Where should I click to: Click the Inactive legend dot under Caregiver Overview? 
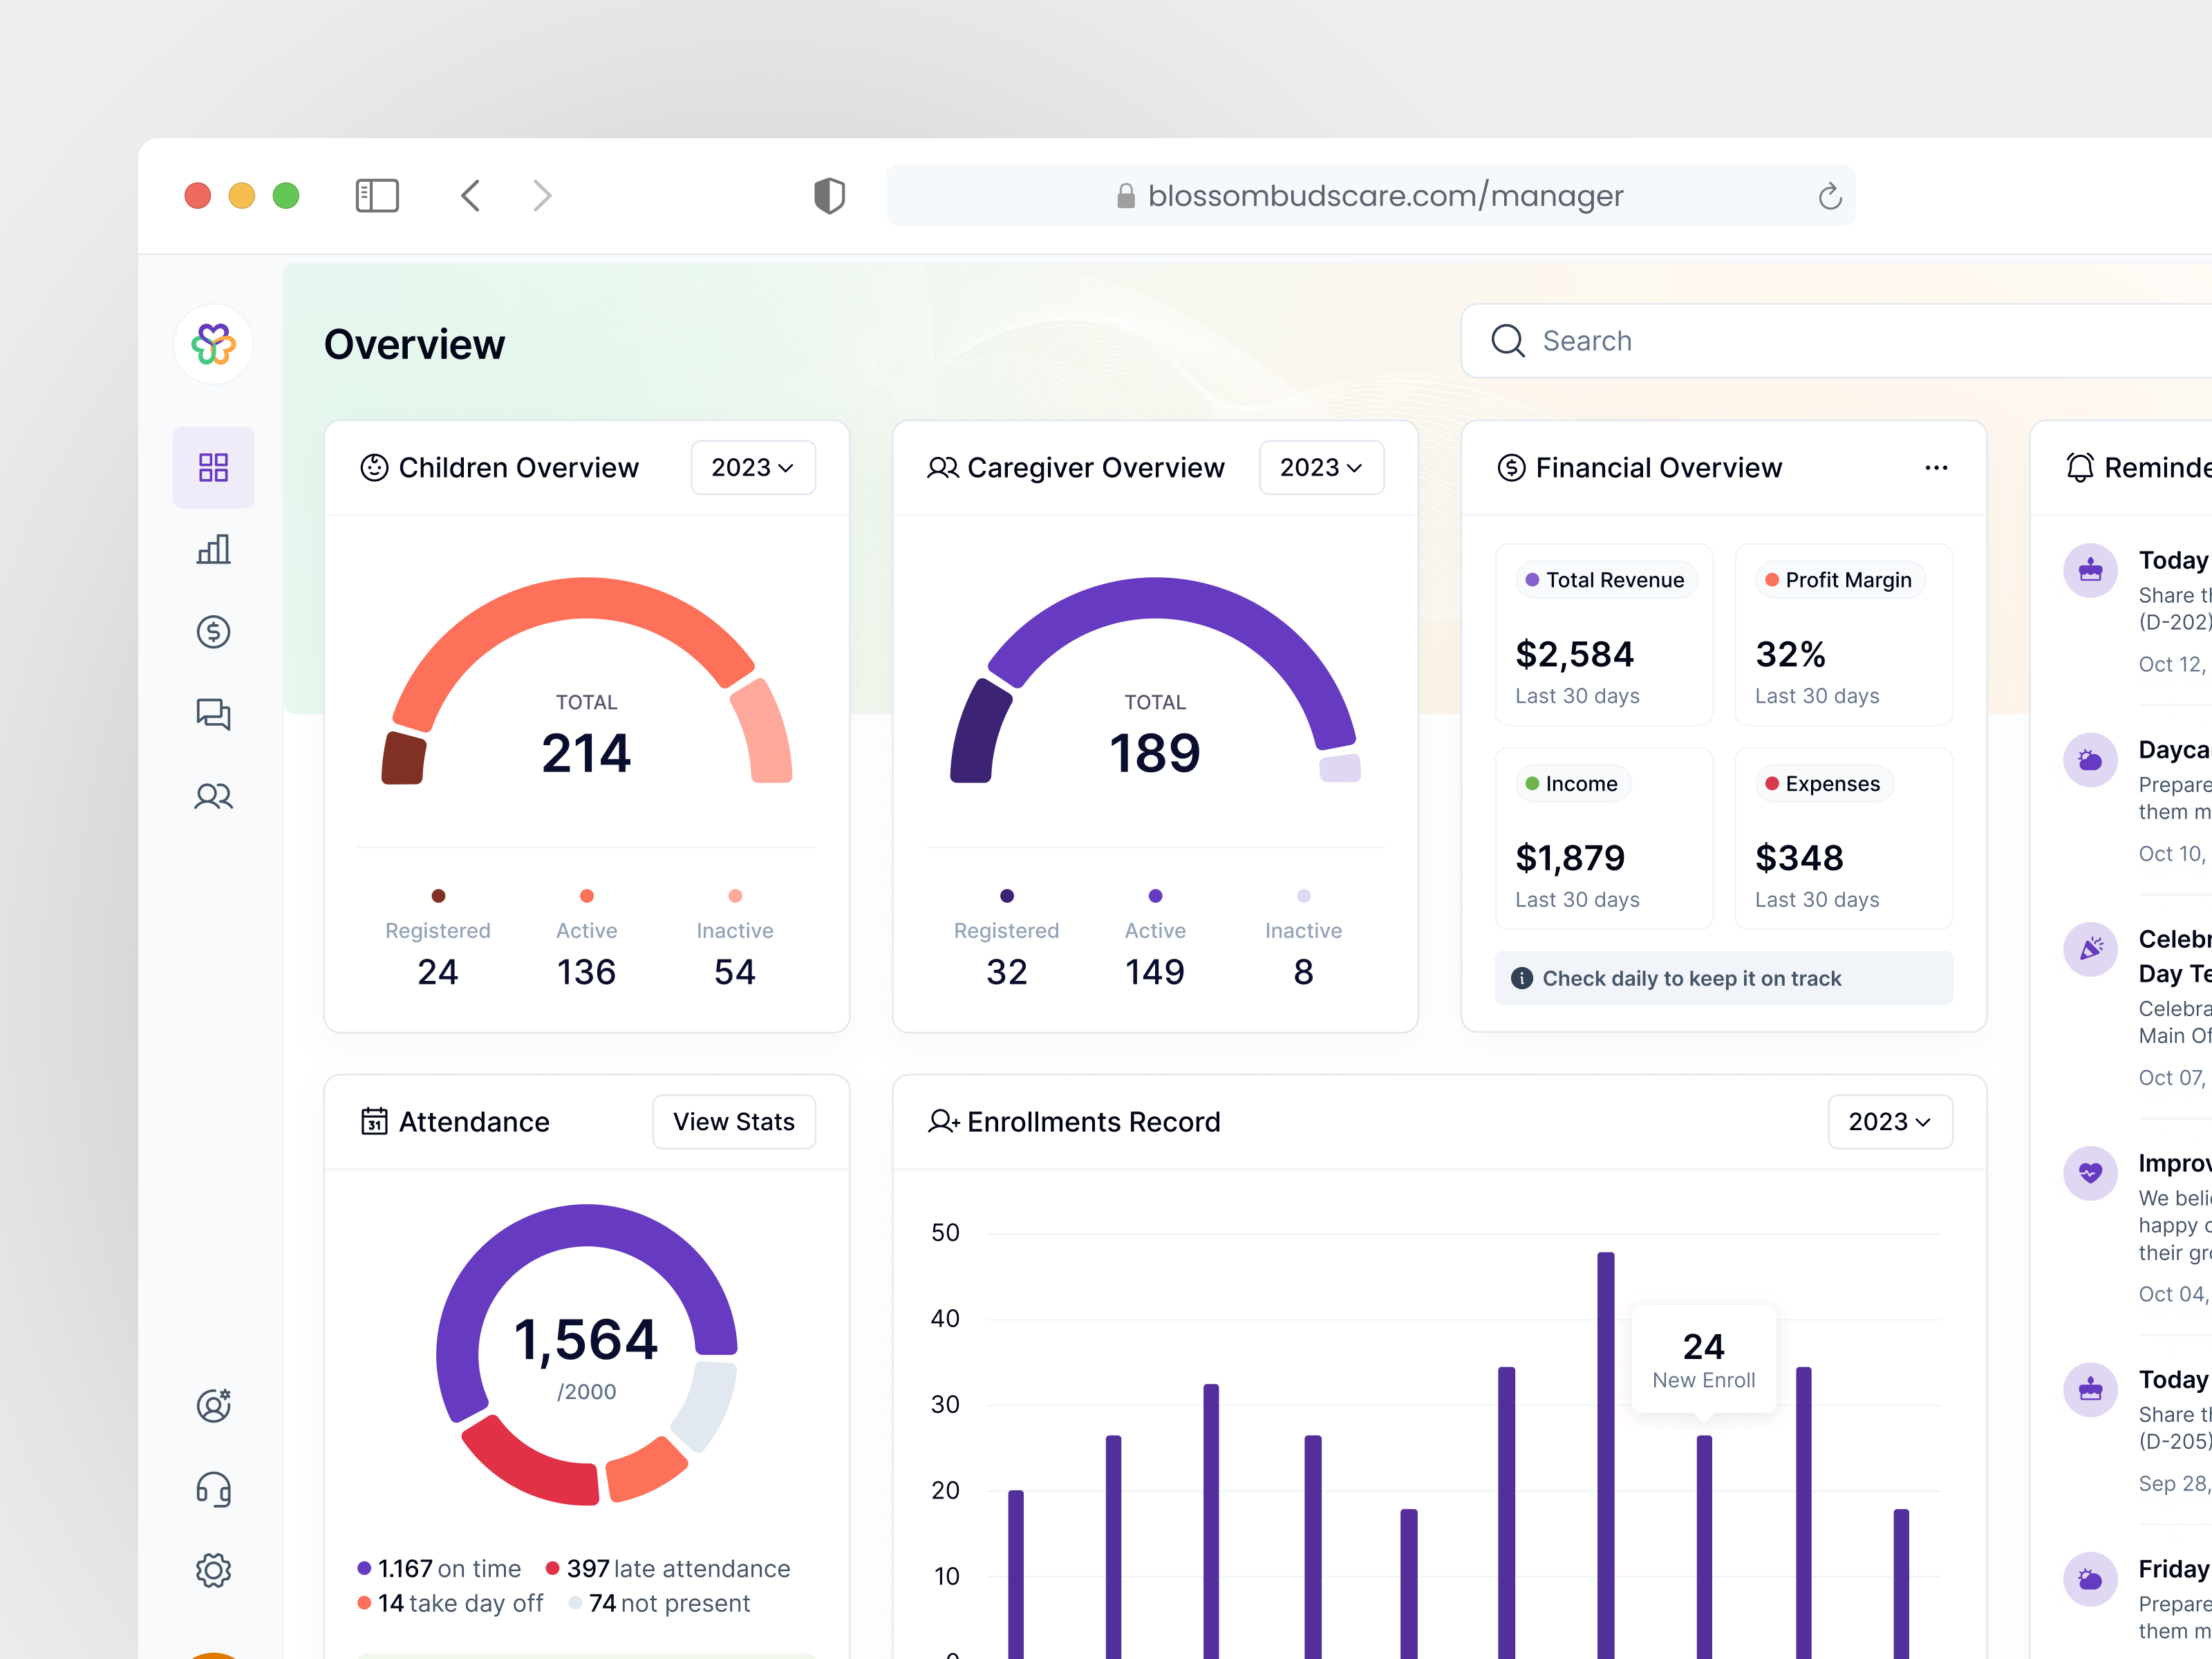[x=1303, y=896]
